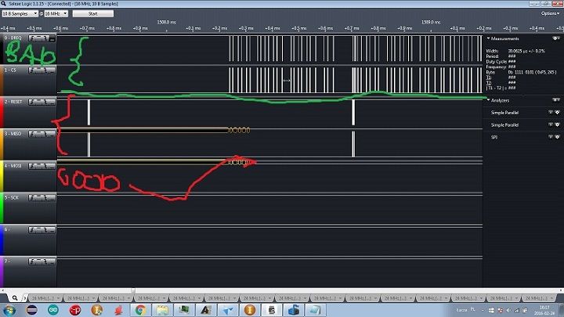Open settings gear for second Simple Parallel analyzer
The height and width of the screenshot is (317, 564).
pyautogui.click(x=558, y=124)
